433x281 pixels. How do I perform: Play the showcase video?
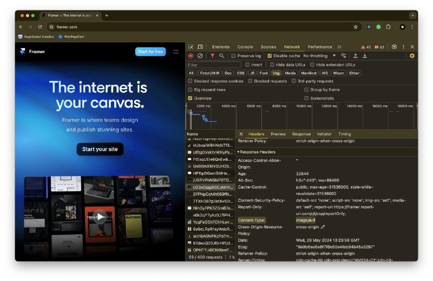(x=100, y=217)
